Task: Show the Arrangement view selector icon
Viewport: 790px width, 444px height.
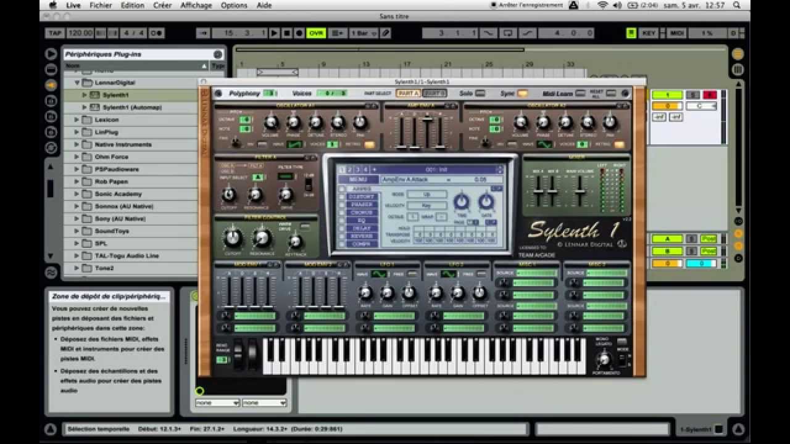Action: click(x=738, y=54)
